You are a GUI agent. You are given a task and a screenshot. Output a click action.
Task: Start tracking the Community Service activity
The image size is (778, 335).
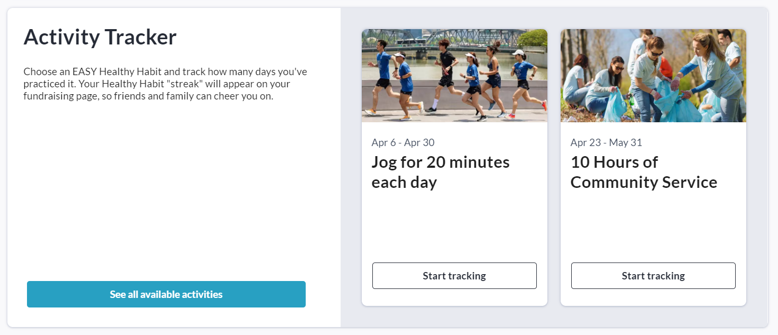click(x=653, y=276)
